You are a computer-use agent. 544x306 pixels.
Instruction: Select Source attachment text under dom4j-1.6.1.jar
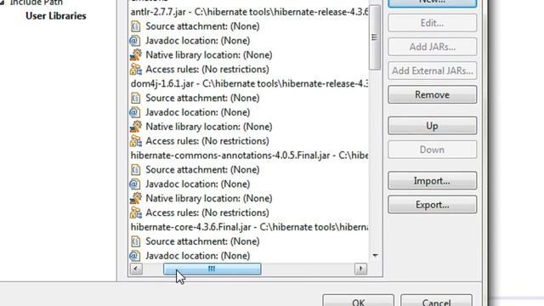(x=202, y=99)
